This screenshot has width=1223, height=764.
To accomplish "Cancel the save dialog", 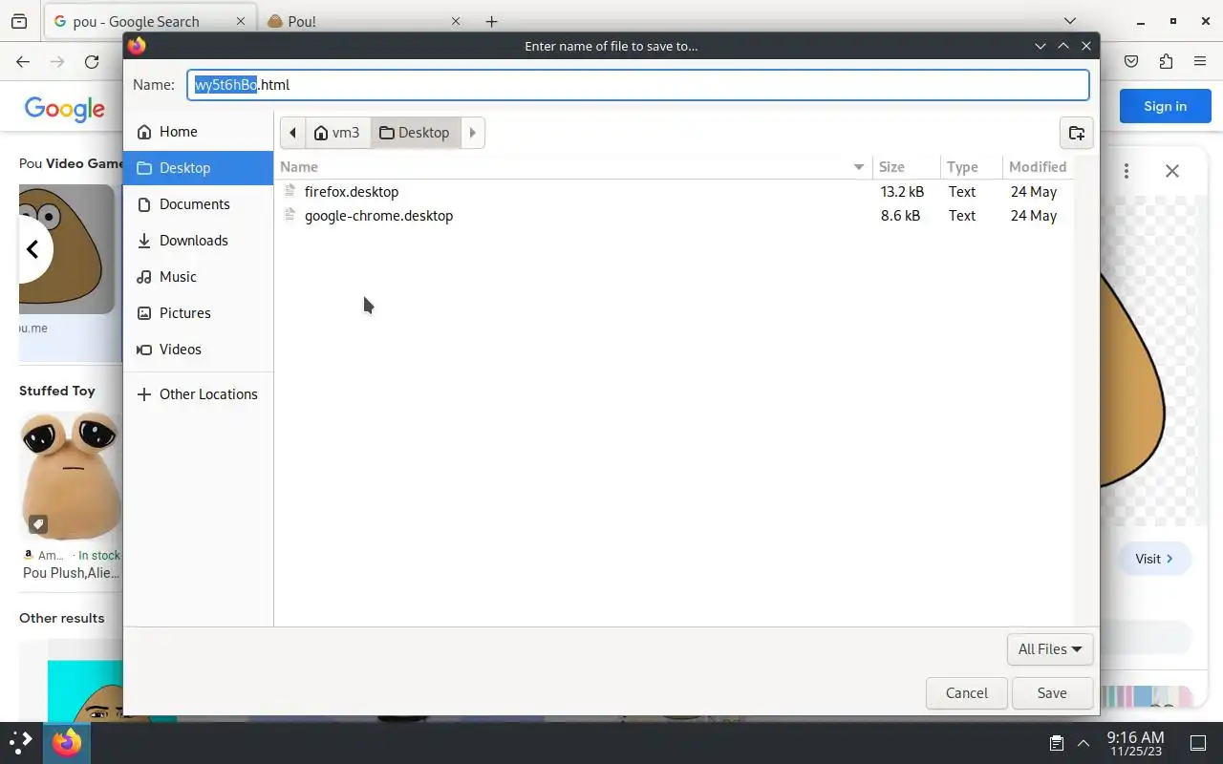I will click(967, 693).
